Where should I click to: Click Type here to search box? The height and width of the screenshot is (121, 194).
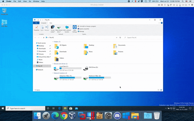click(x=26, y=108)
